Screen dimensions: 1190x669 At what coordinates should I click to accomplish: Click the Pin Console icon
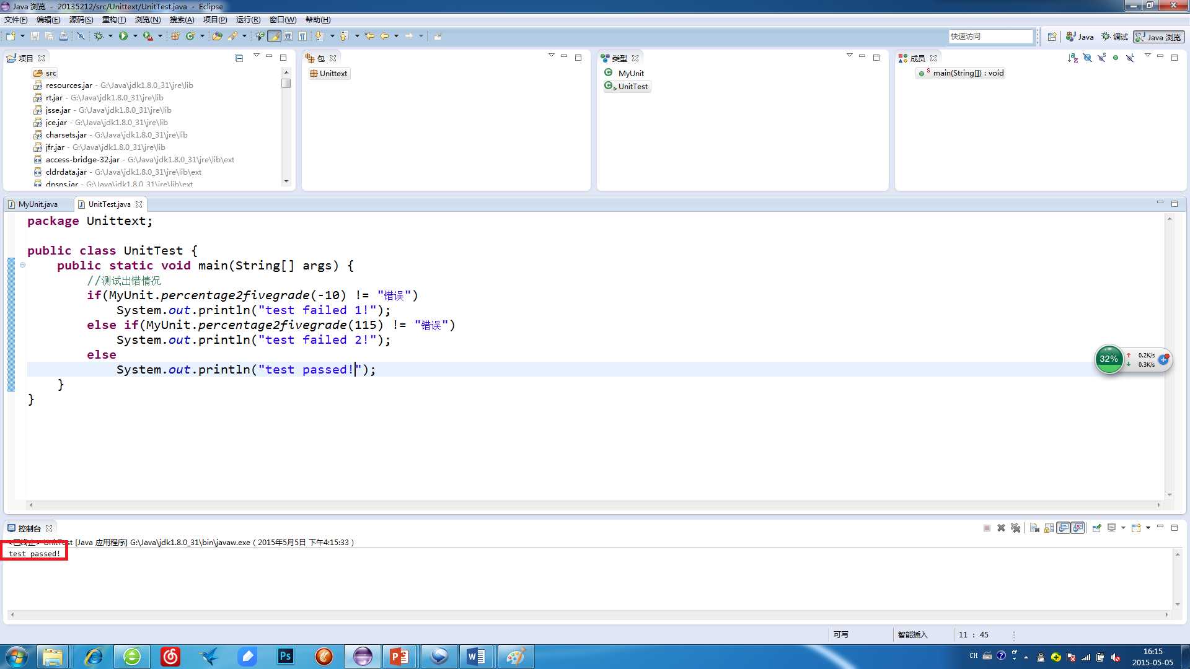(x=1096, y=528)
